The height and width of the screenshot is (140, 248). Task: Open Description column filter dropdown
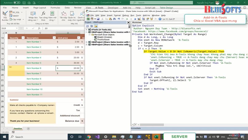pyautogui.click(x=54, y=38)
